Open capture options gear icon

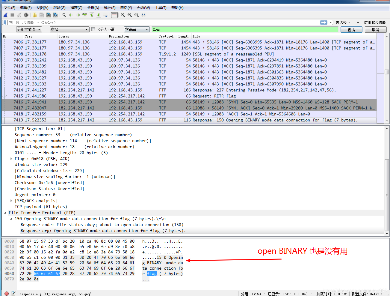(26, 15)
